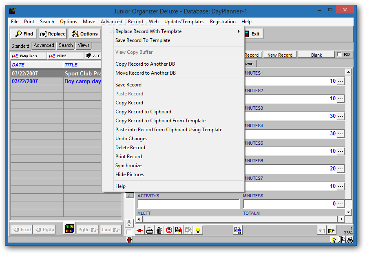Expand Replace Record With Template submenu
Screen dimensions: 365x254
pyautogui.click(x=178, y=31)
